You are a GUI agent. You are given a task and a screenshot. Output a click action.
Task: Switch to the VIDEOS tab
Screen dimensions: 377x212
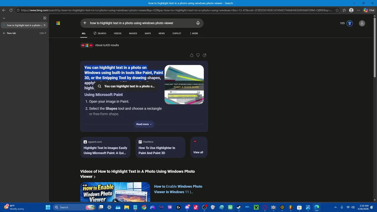point(118,33)
